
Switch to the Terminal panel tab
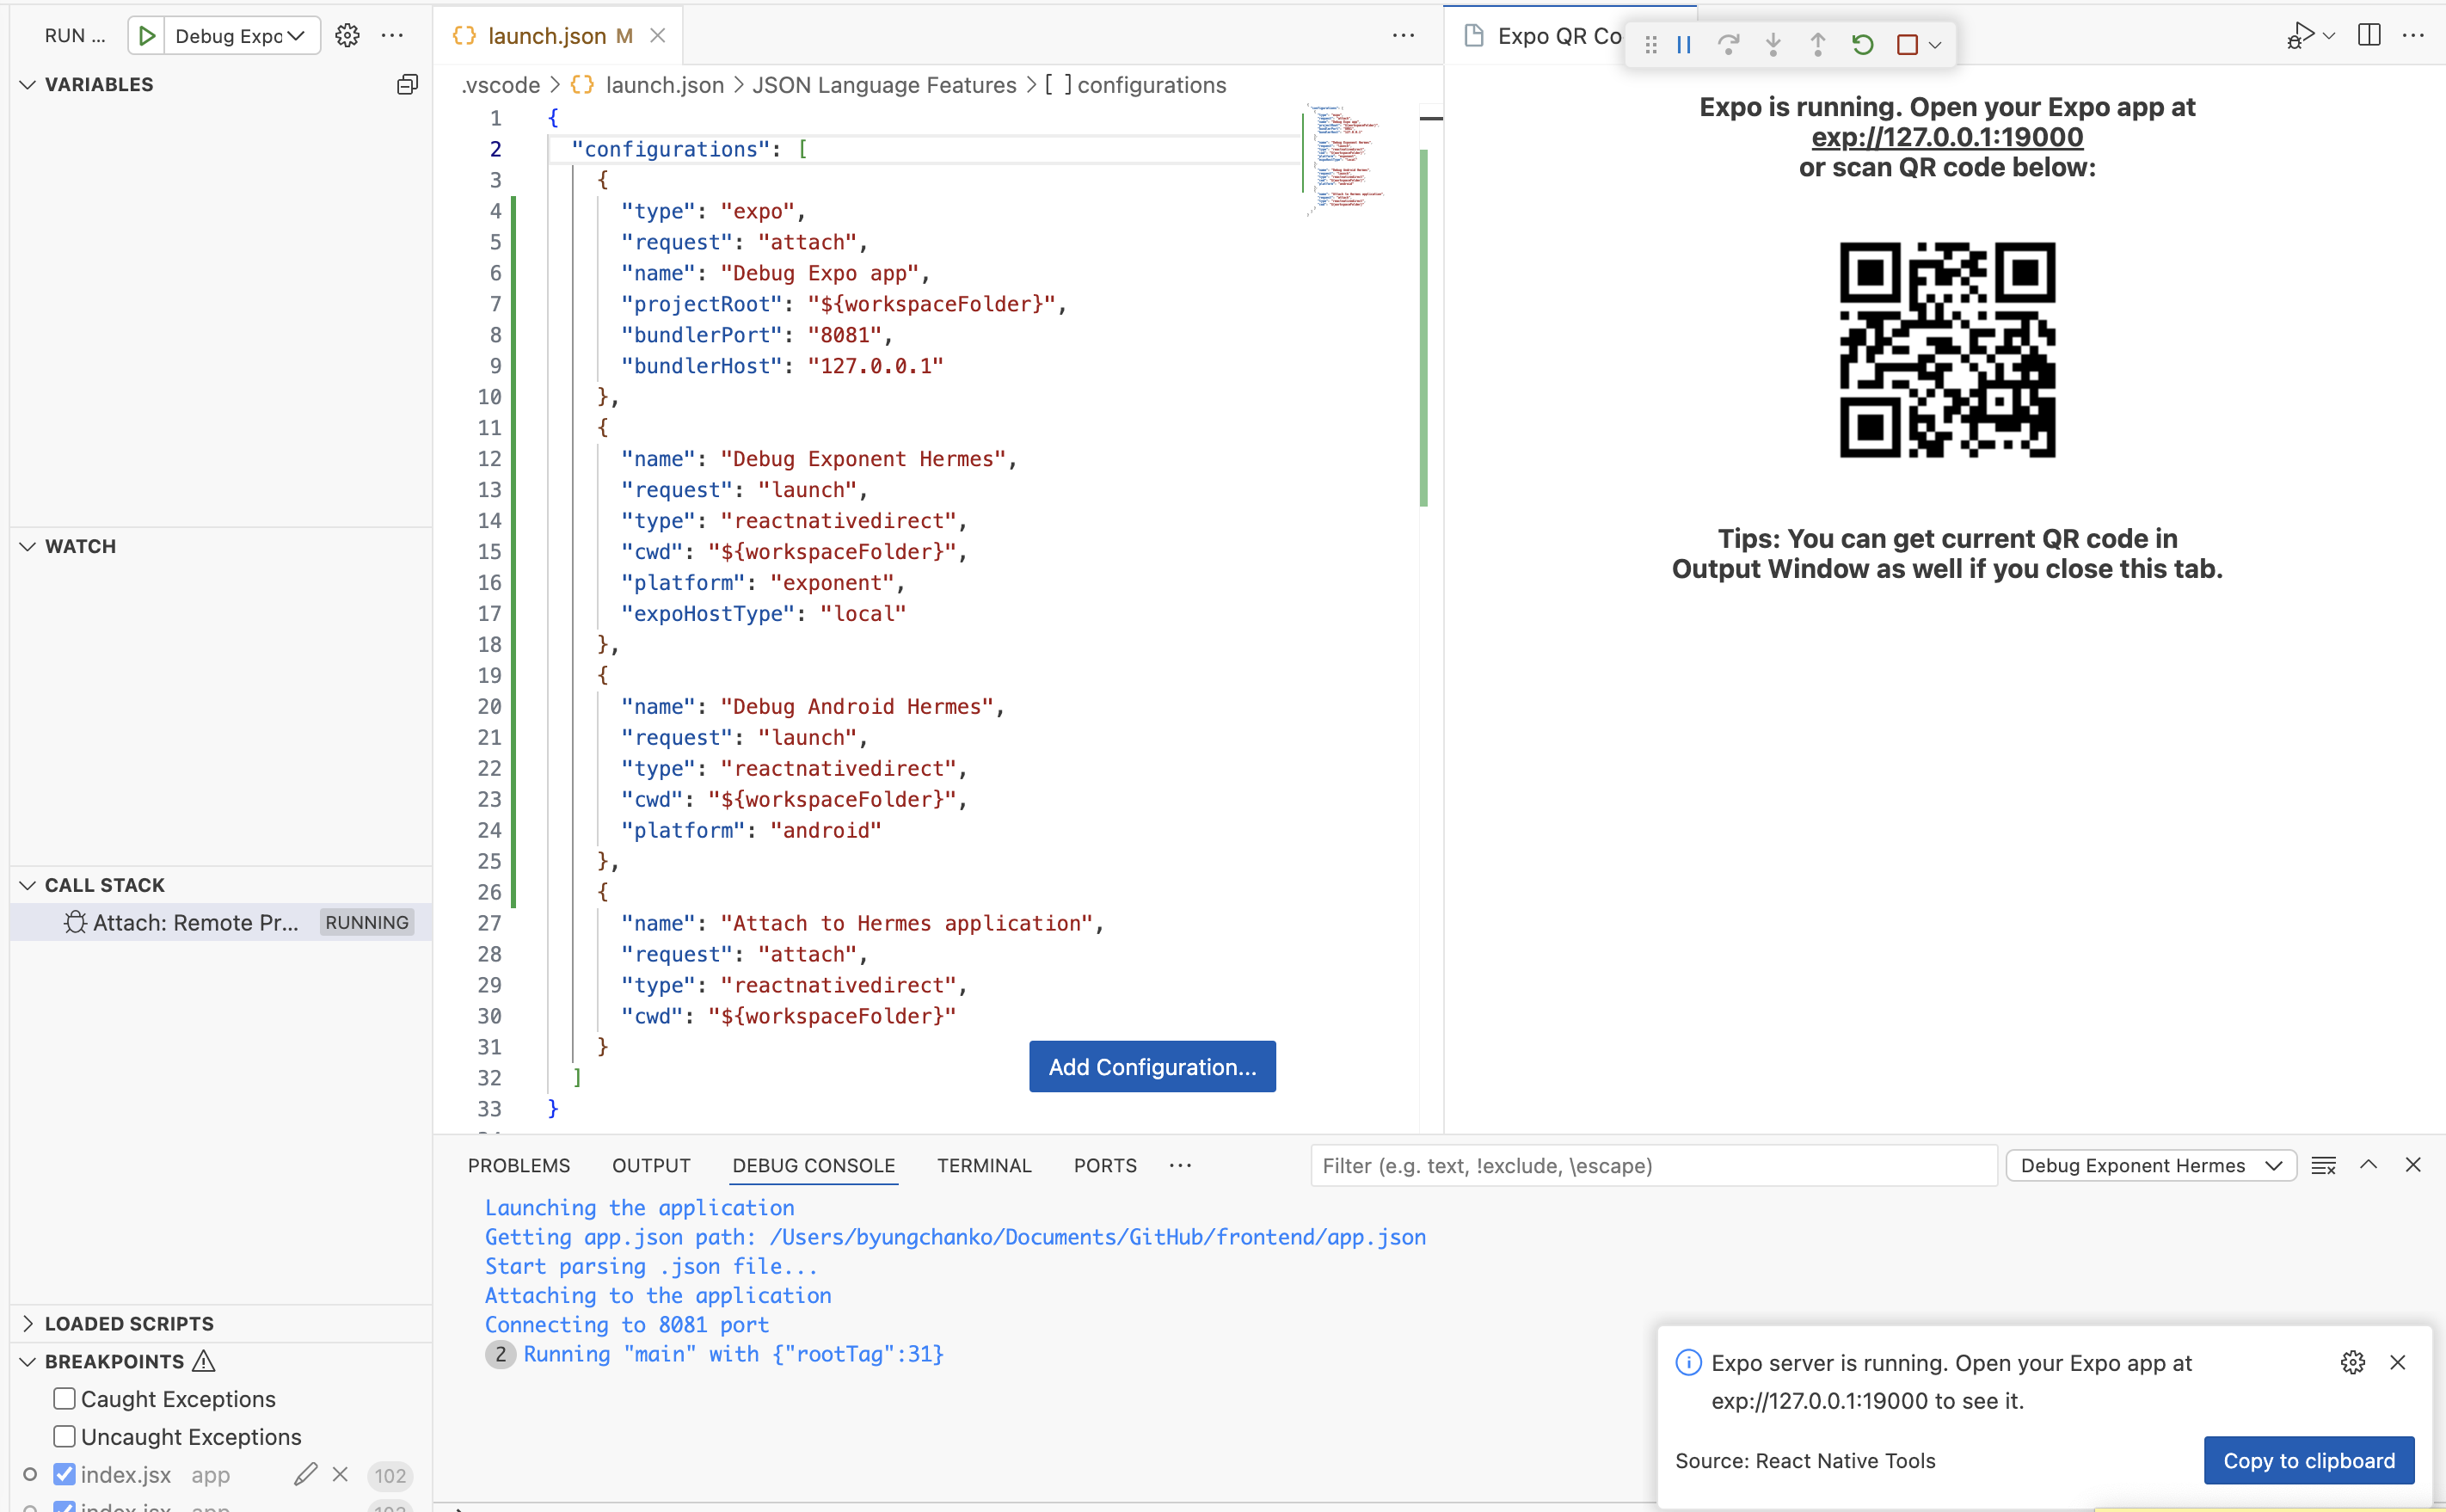983,1165
